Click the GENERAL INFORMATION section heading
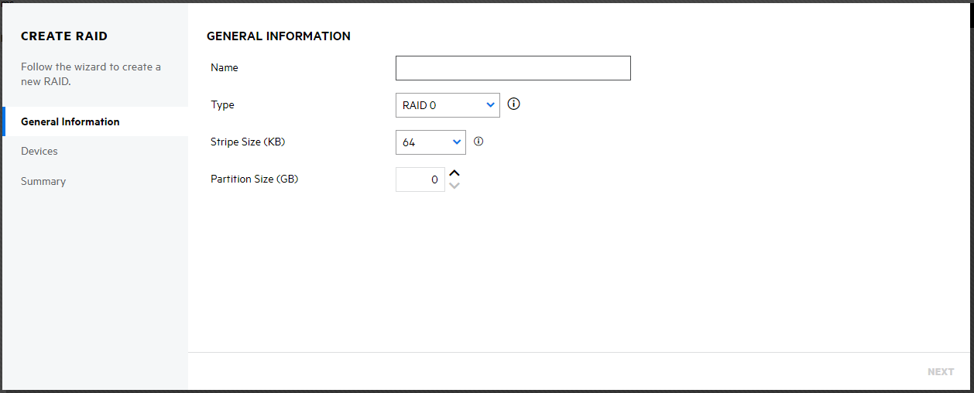The height and width of the screenshot is (393, 974). coord(279,36)
